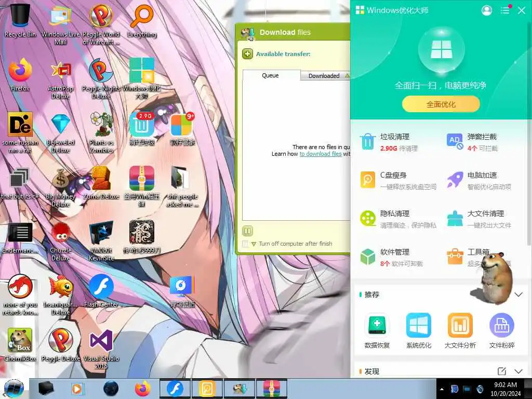Click the 8个 软件可卸载 text
532x399 pixels.
pyautogui.click(x=402, y=263)
